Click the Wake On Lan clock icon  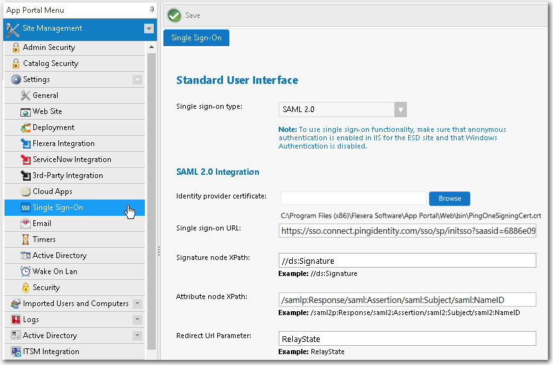pos(26,272)
